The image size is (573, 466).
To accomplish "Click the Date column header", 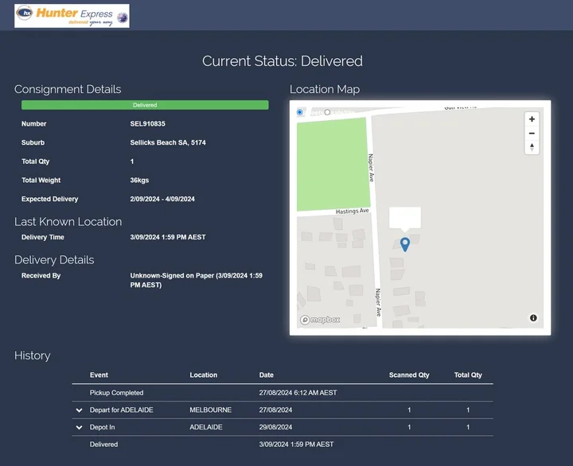I will [266, 375].
